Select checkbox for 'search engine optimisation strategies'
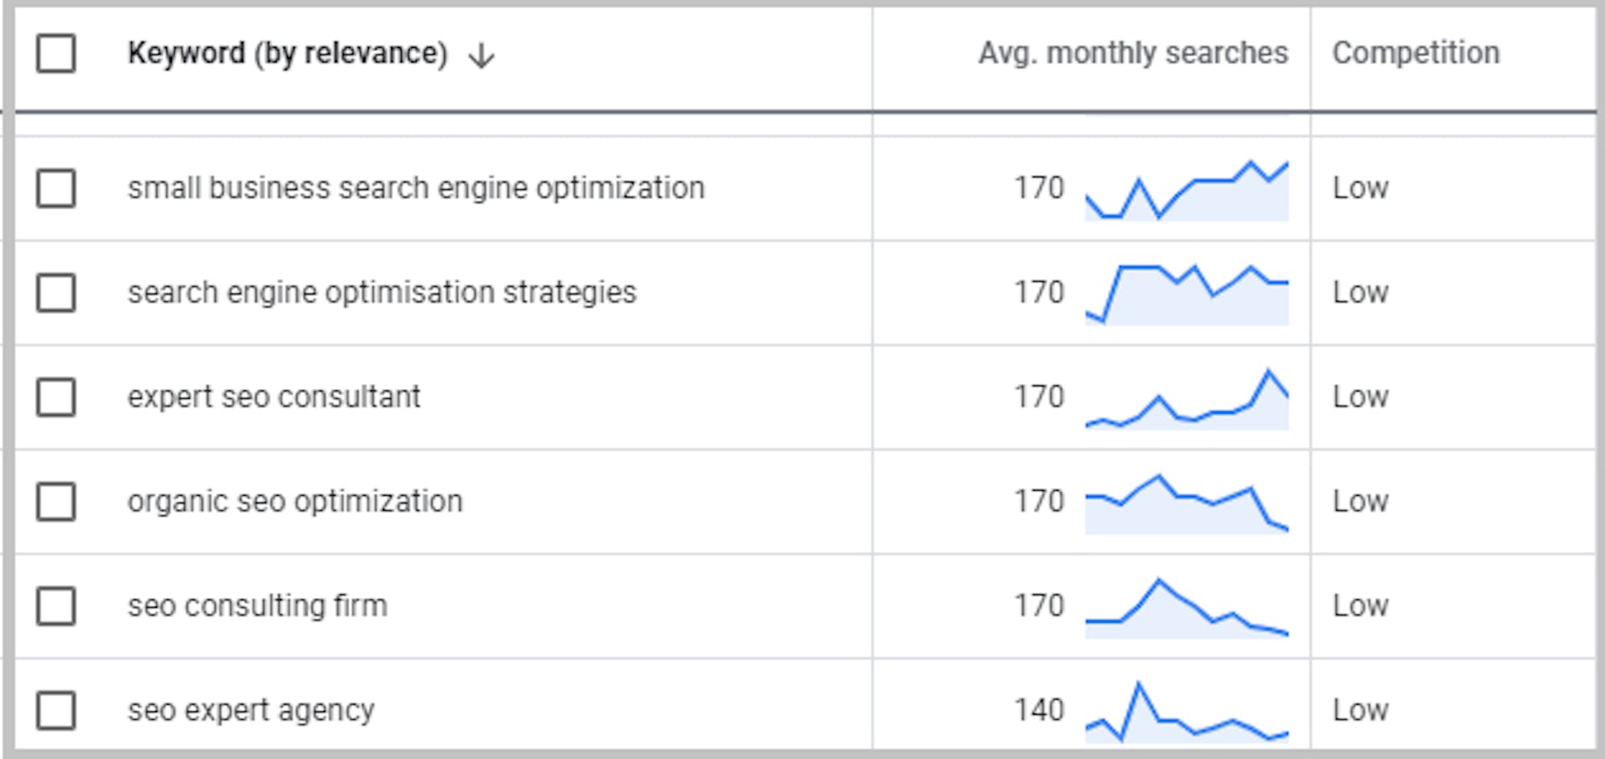This screenshot has height=759, width=1605. pos(56,293)
